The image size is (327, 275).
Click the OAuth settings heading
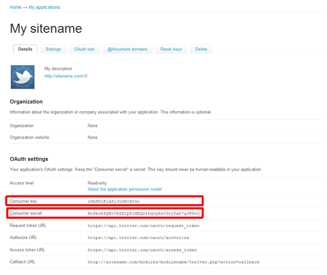tap(29, 159)
